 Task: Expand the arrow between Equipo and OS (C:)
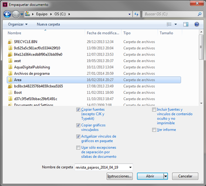coord(51,14)
